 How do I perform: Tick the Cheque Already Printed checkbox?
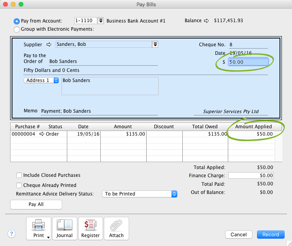[19, 185]
